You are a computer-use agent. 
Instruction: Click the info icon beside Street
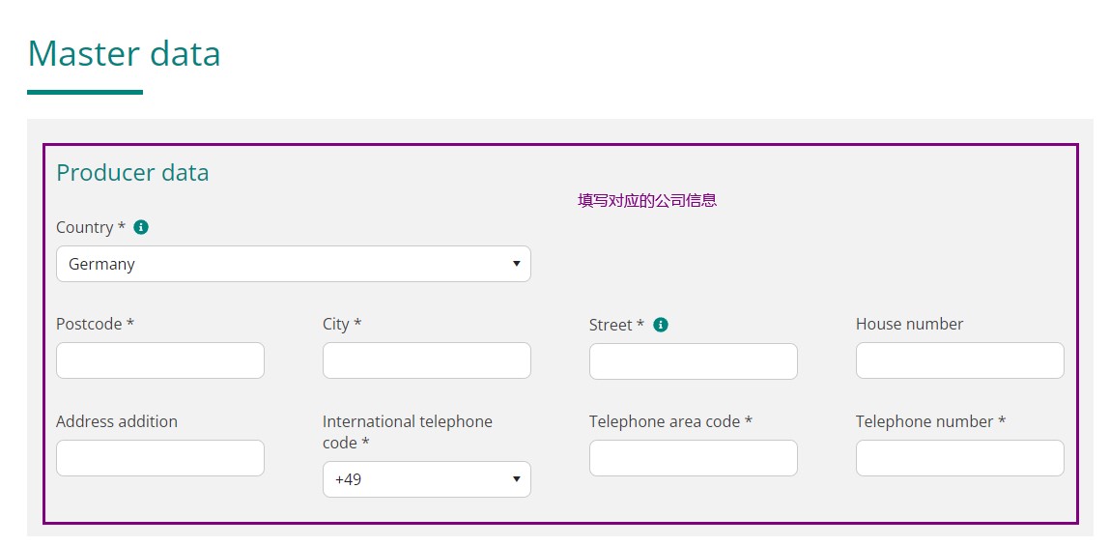[661, 325]
